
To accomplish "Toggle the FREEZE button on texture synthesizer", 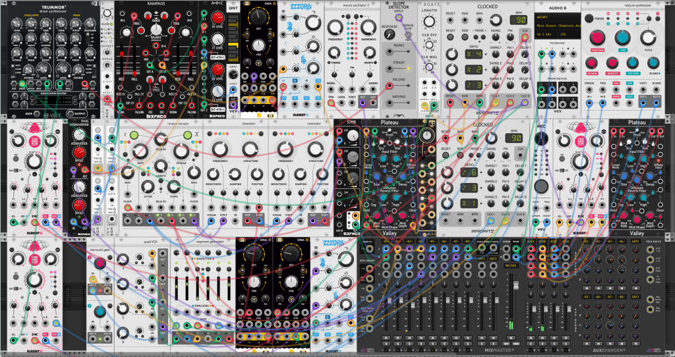I will 589,18.
